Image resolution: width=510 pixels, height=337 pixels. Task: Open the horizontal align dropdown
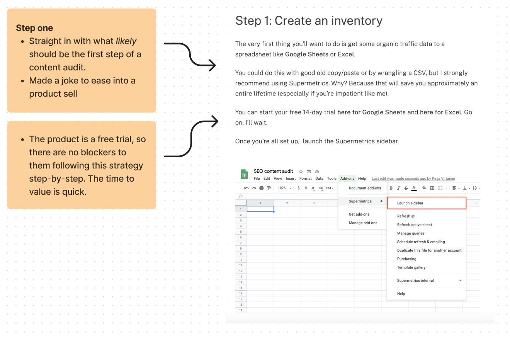(456, 188)
